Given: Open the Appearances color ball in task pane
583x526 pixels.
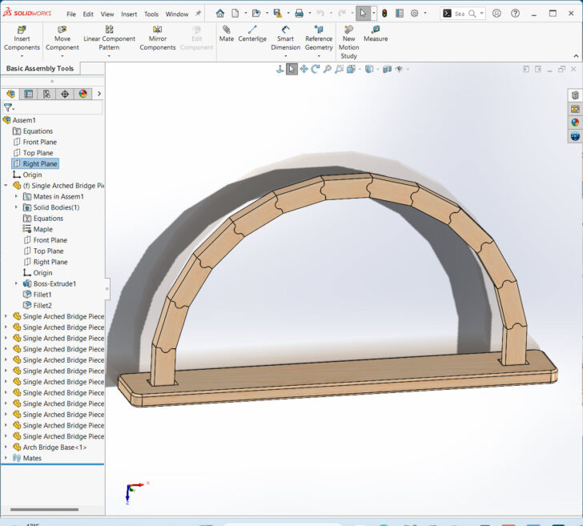Looking at the screenshot, I should coord(574,122).
